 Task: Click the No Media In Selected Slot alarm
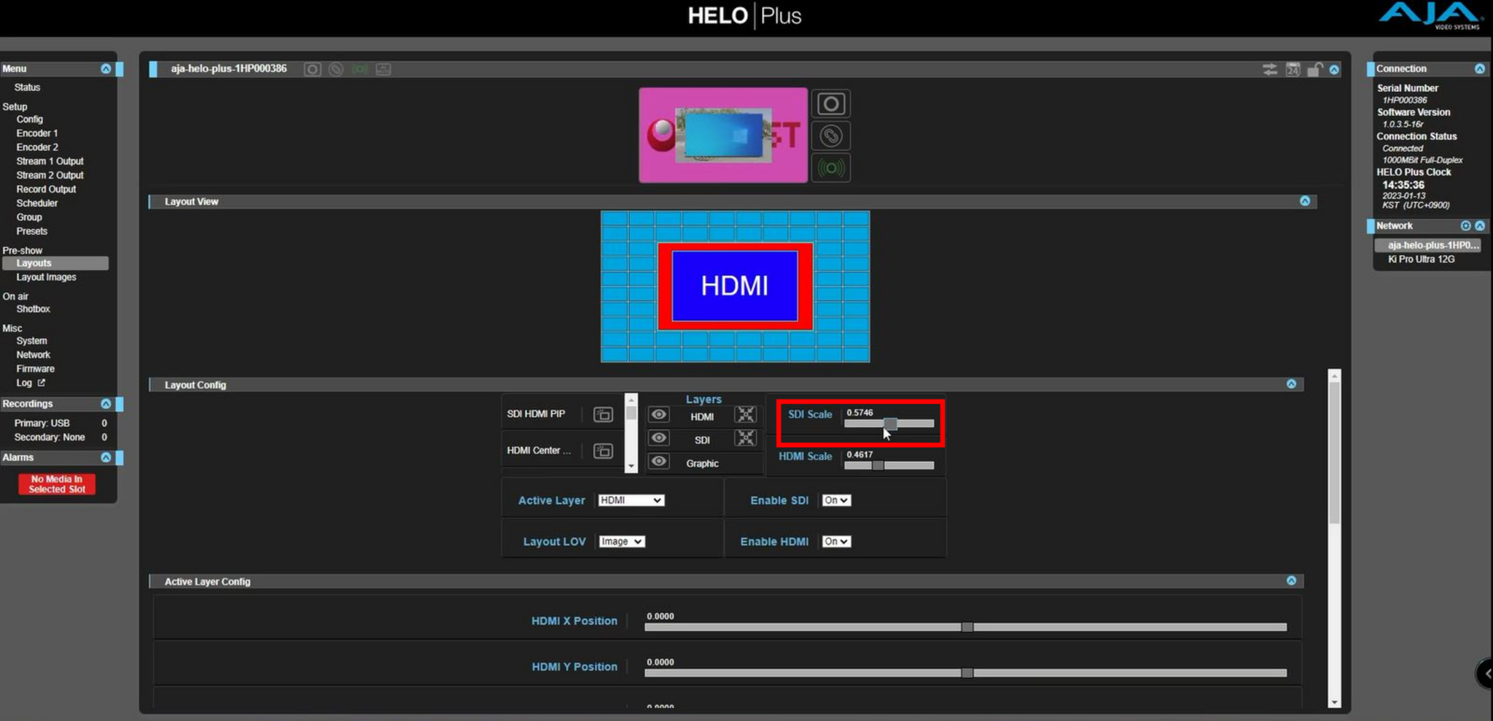(57, 485)
